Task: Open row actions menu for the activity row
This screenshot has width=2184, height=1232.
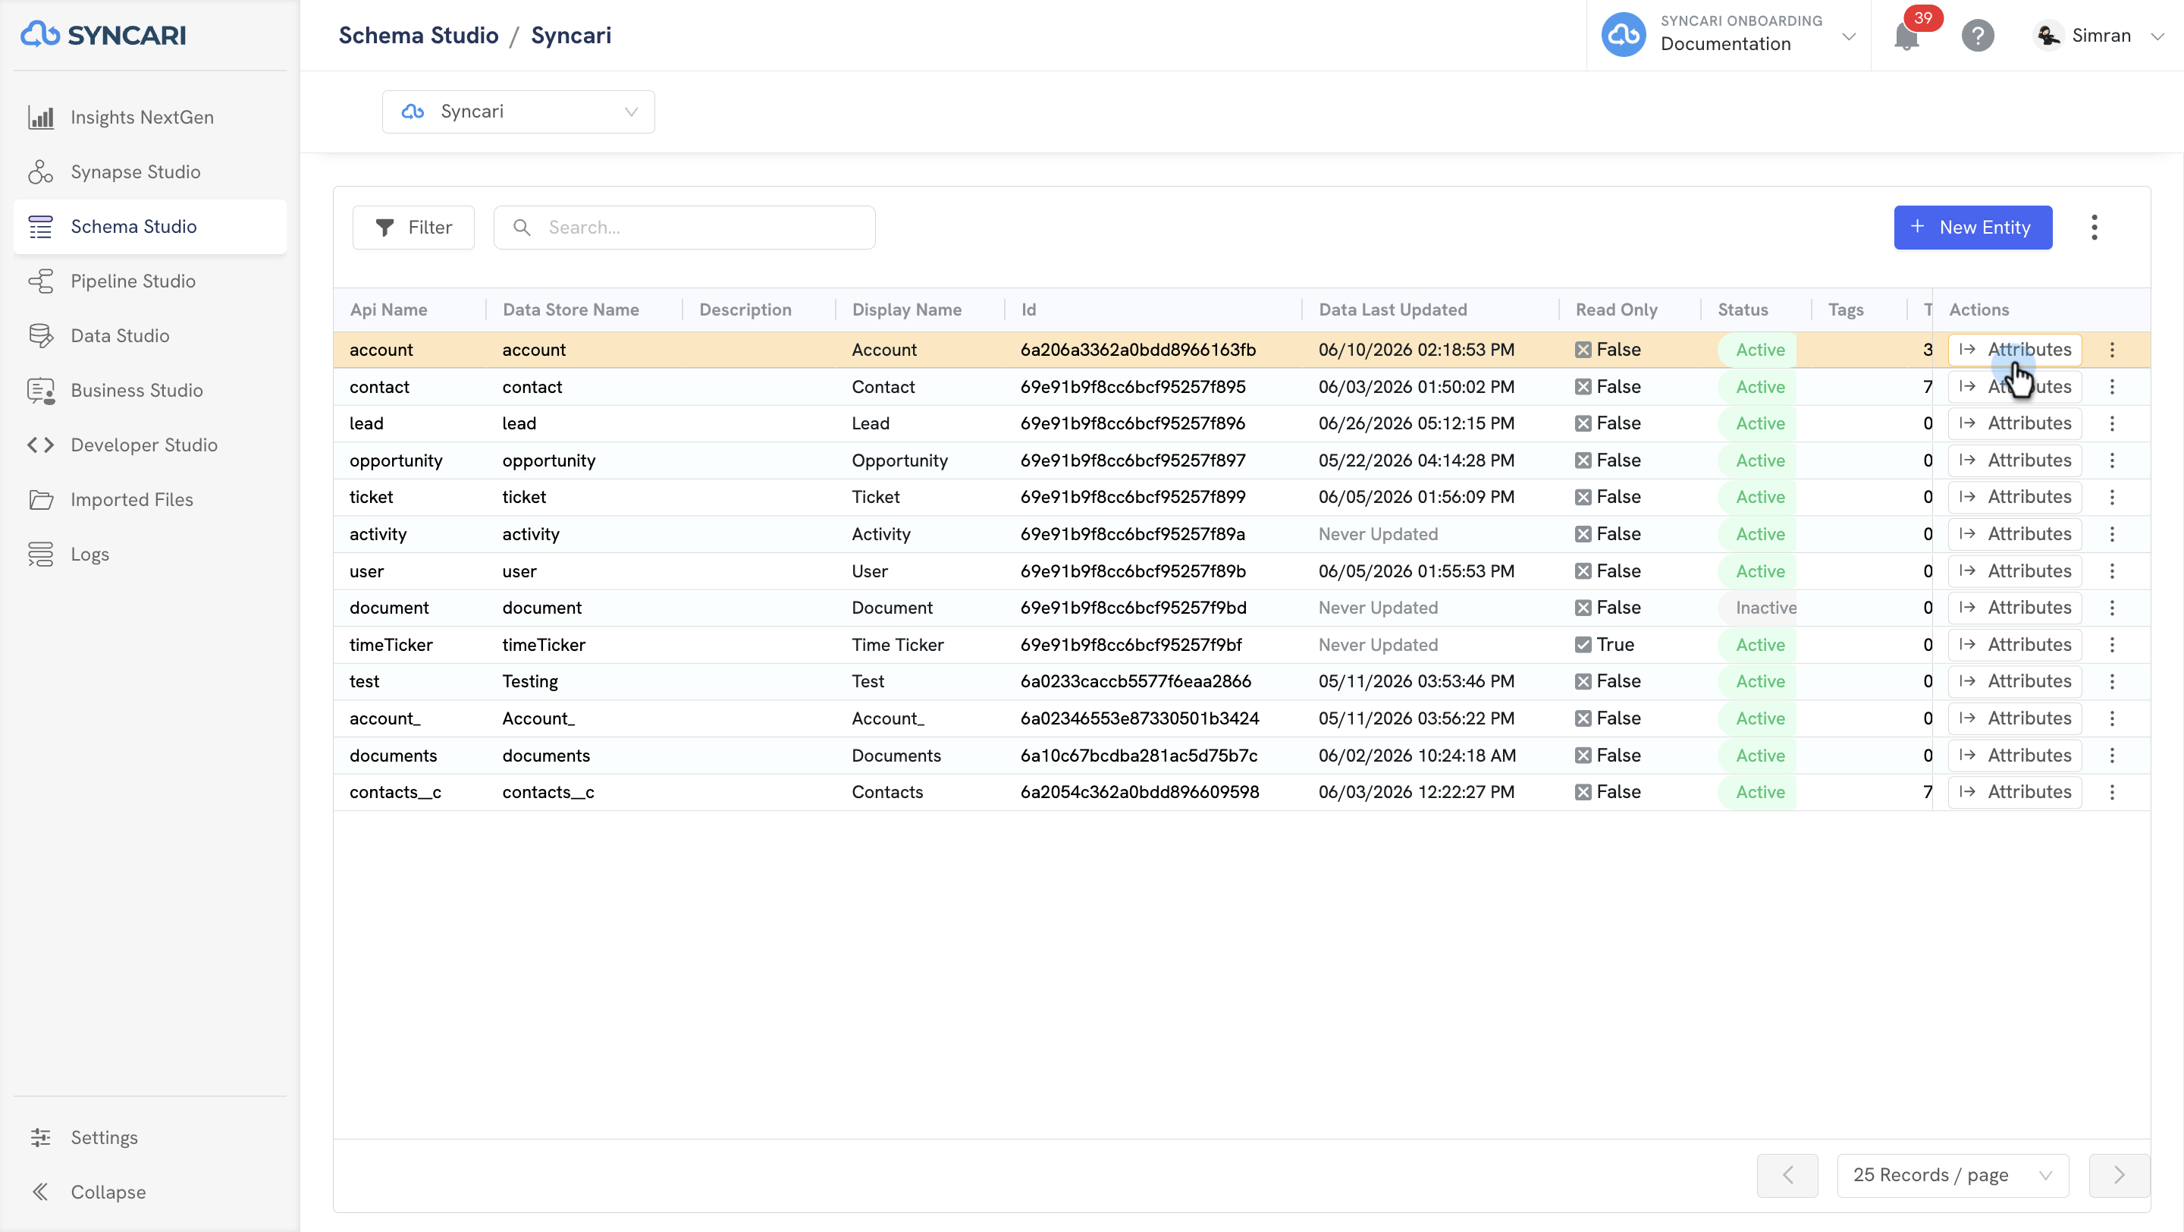Action: 2112,534
